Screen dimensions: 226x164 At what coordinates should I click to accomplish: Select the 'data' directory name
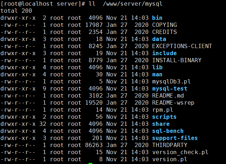click(x=159, y=39)
